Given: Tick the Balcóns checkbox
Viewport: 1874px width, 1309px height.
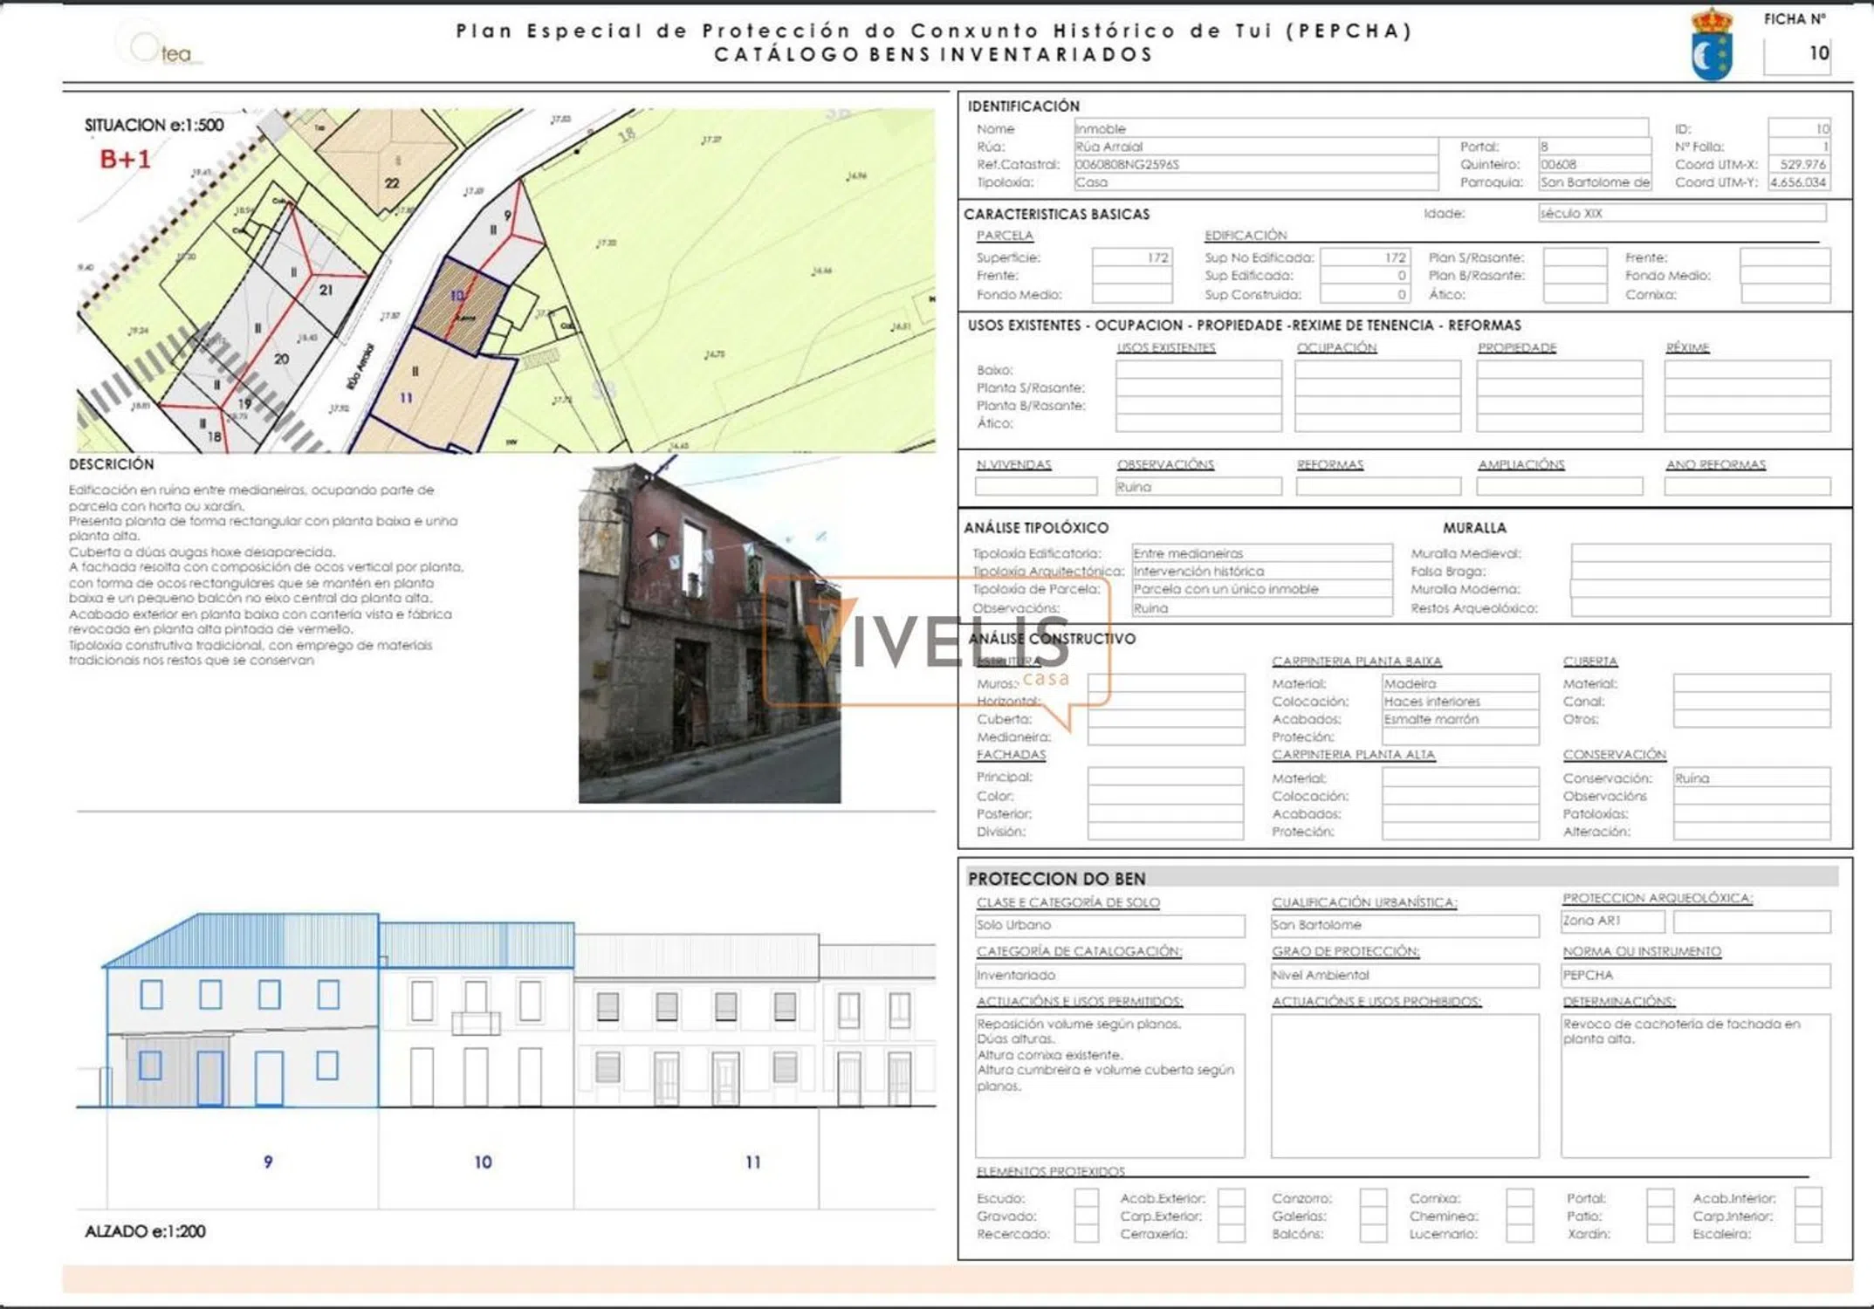Looking at the screenshot, I should (1373, 1234).
